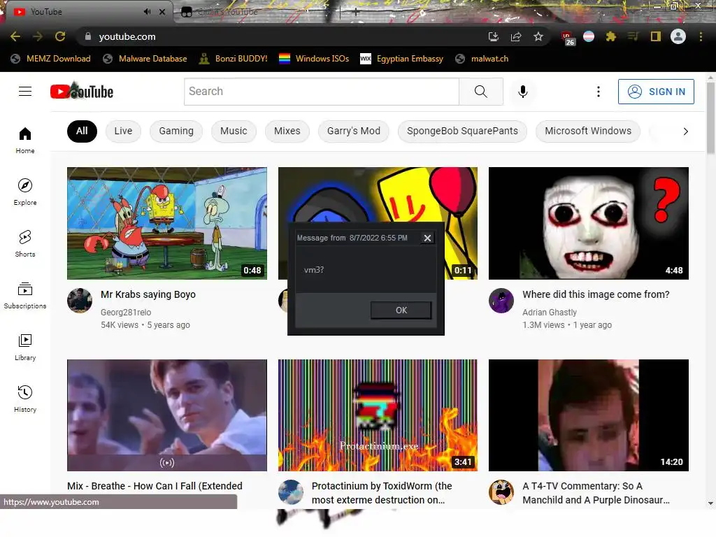The height and width of the screenshot is (537, 716).
Task: Click the SIGN IN button
Action: click(656, 92)
